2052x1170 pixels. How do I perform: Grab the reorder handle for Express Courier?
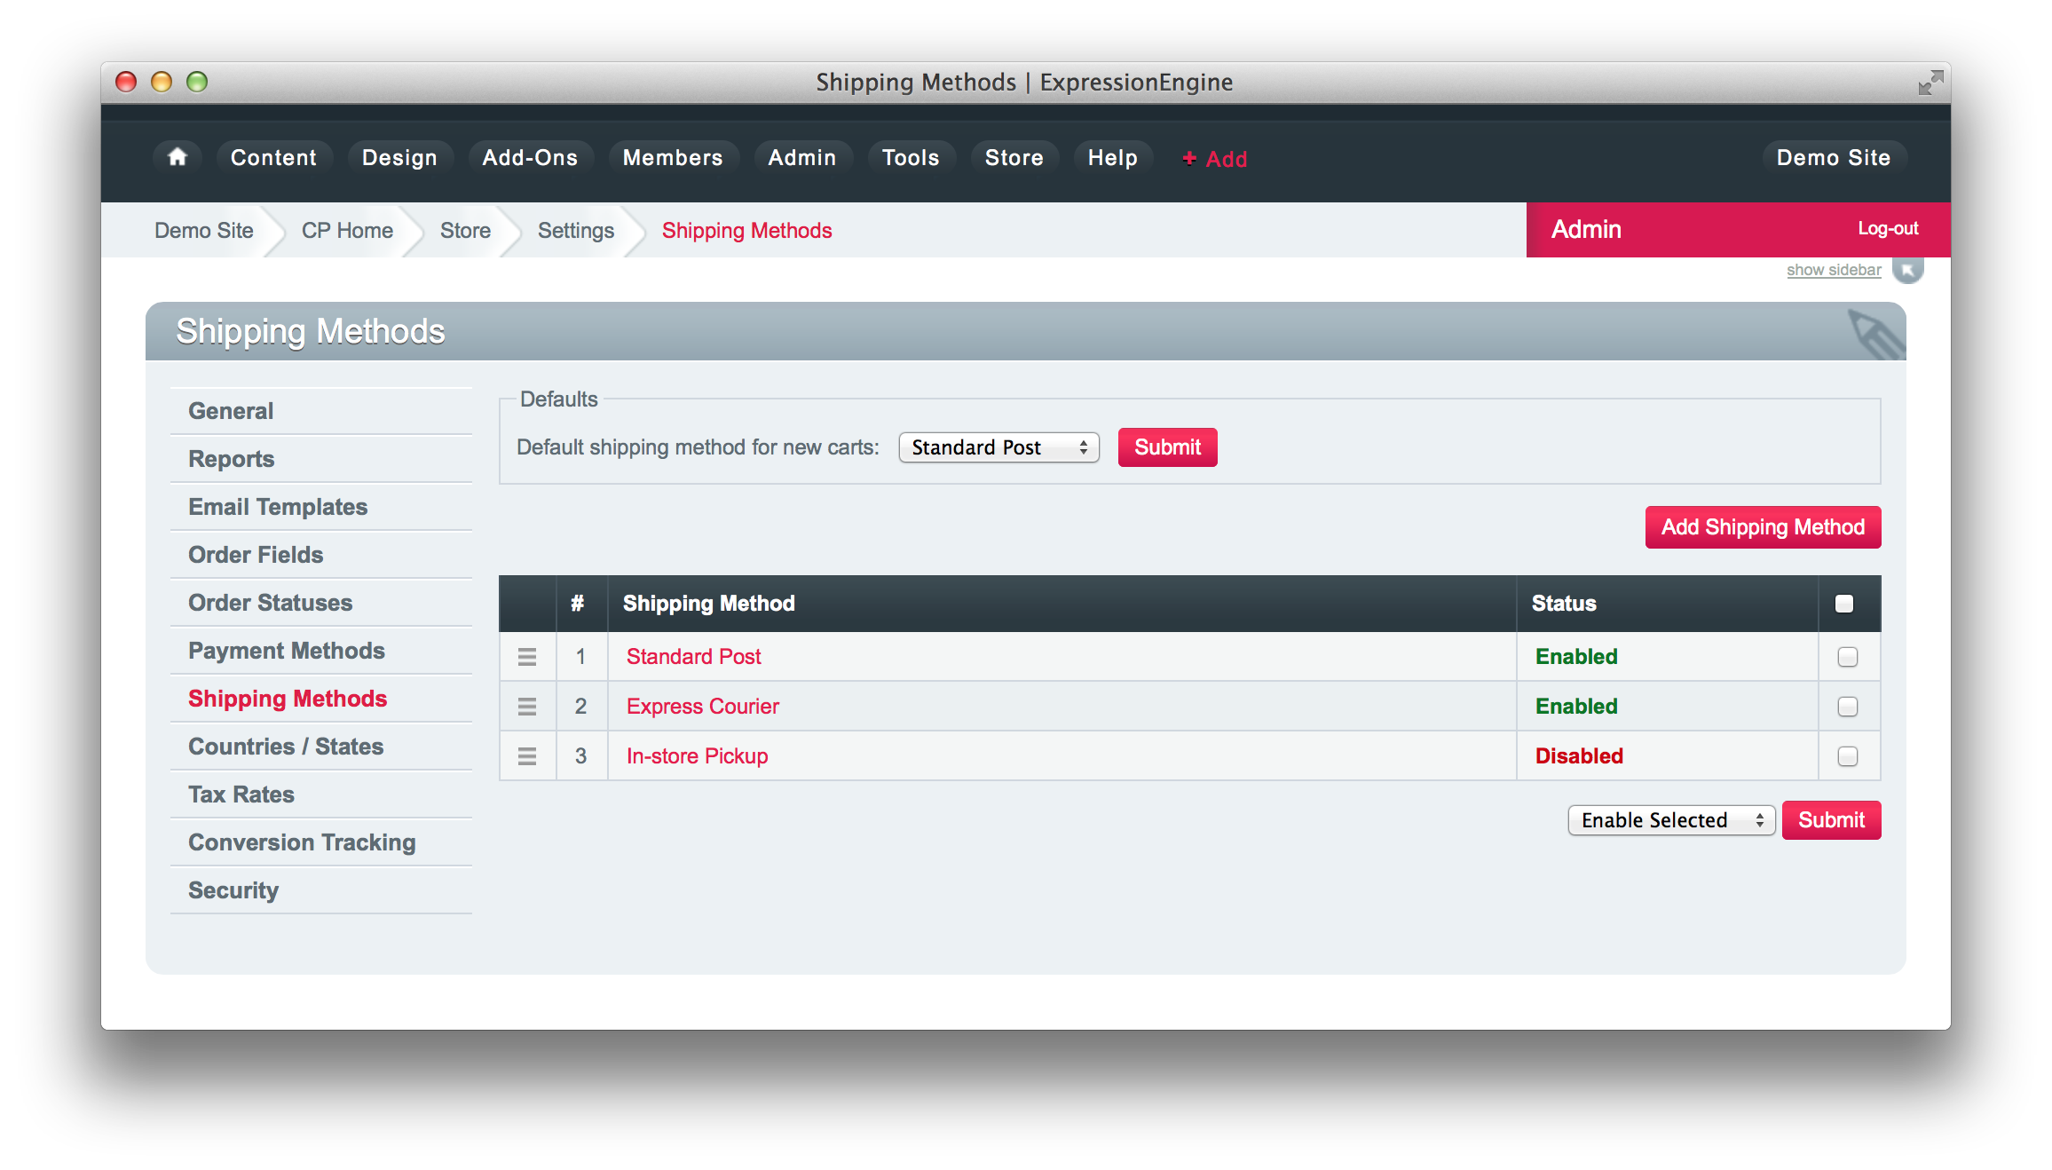coord(527,707)
